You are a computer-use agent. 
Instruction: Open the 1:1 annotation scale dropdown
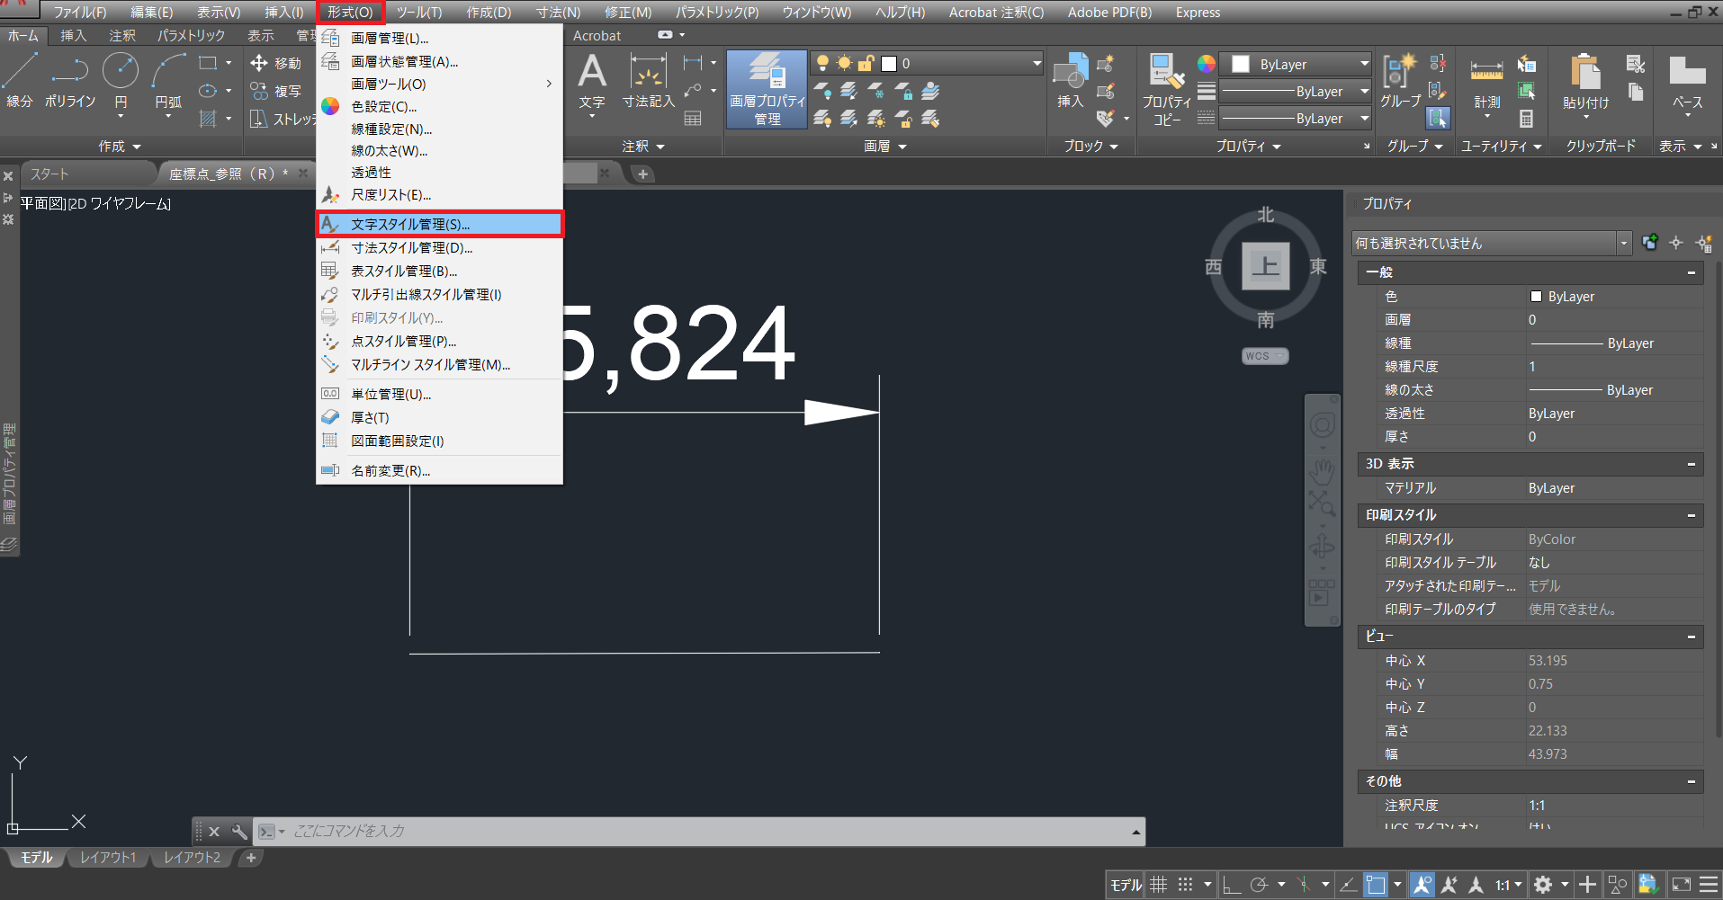point(1509,885)
